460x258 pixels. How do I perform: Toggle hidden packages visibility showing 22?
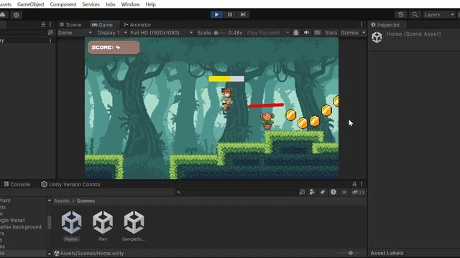(x=359, y=192)
